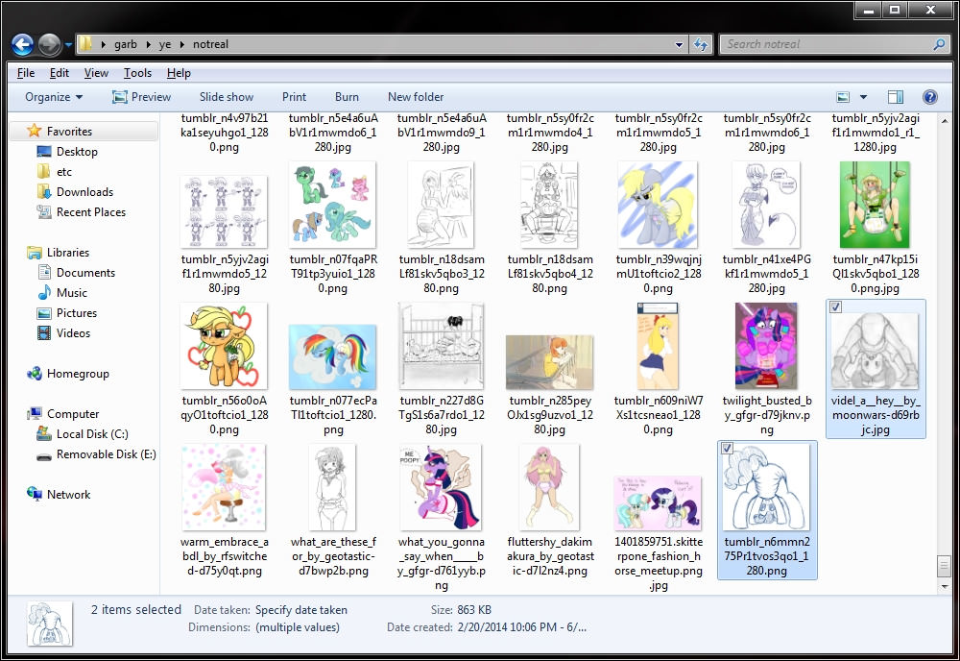Open recent pages dropdown beside Forward arrow
Image resolution: width=960 pixels, height=661 pixels.
68,45
